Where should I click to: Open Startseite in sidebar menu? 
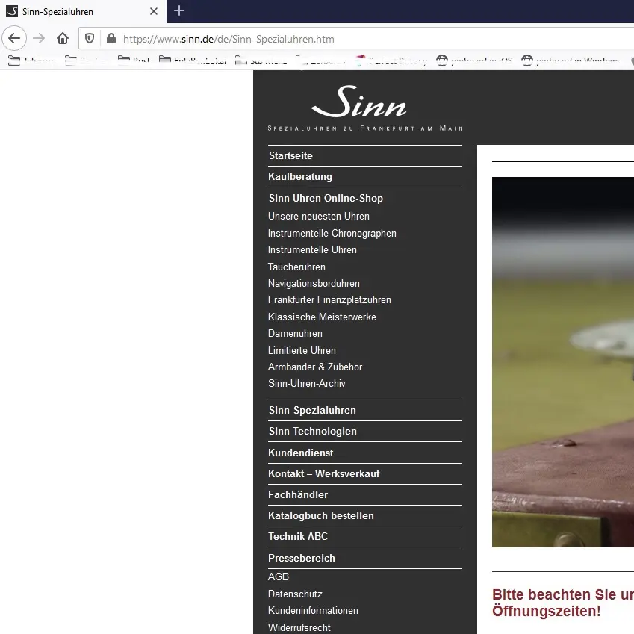point(290,156)
